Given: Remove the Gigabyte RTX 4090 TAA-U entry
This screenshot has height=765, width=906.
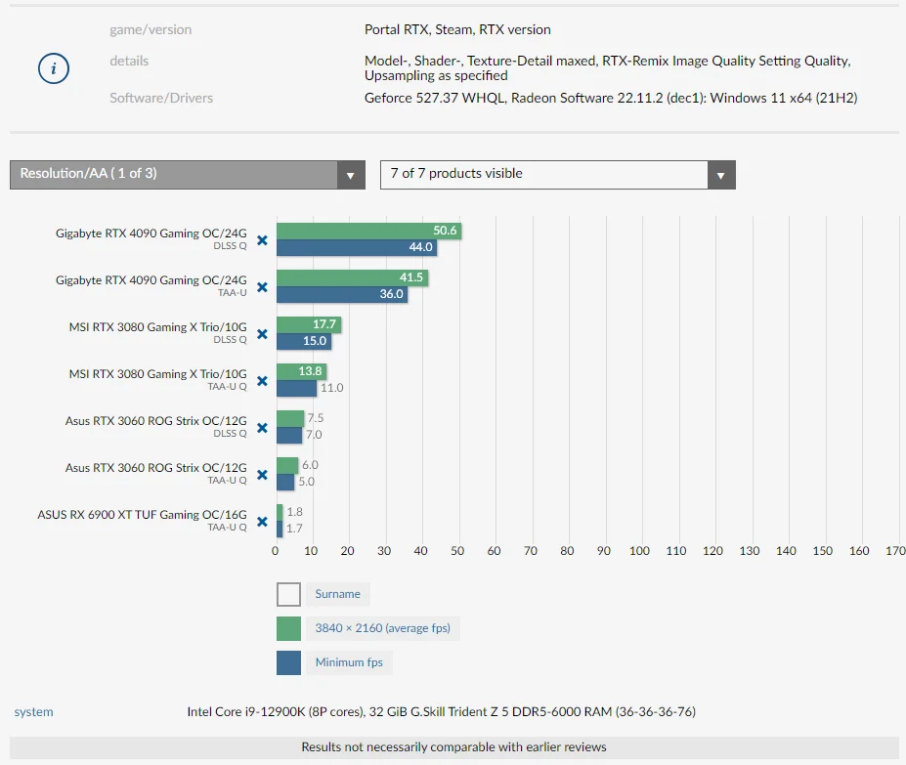Looking at the screenshot, I should click(x=262, y=287).
